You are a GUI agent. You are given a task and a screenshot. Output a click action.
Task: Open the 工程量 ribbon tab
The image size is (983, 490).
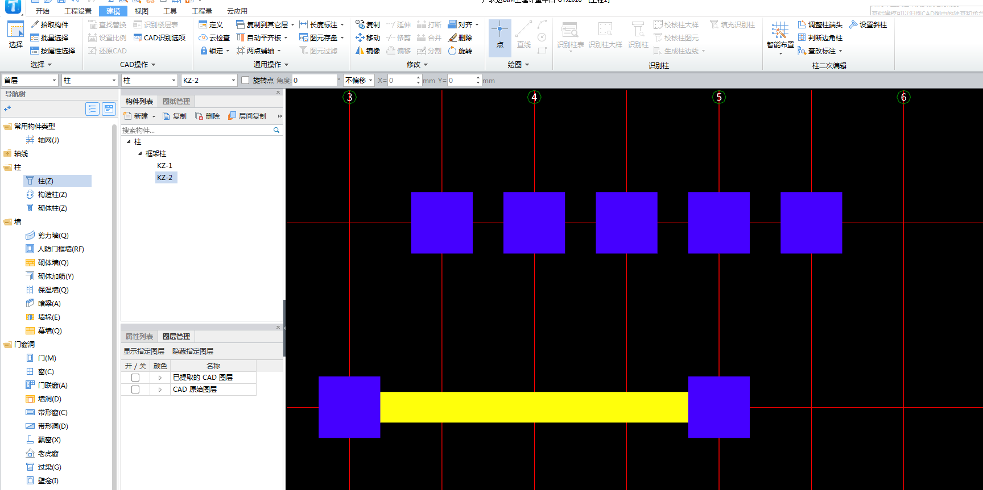coord(202,11)
